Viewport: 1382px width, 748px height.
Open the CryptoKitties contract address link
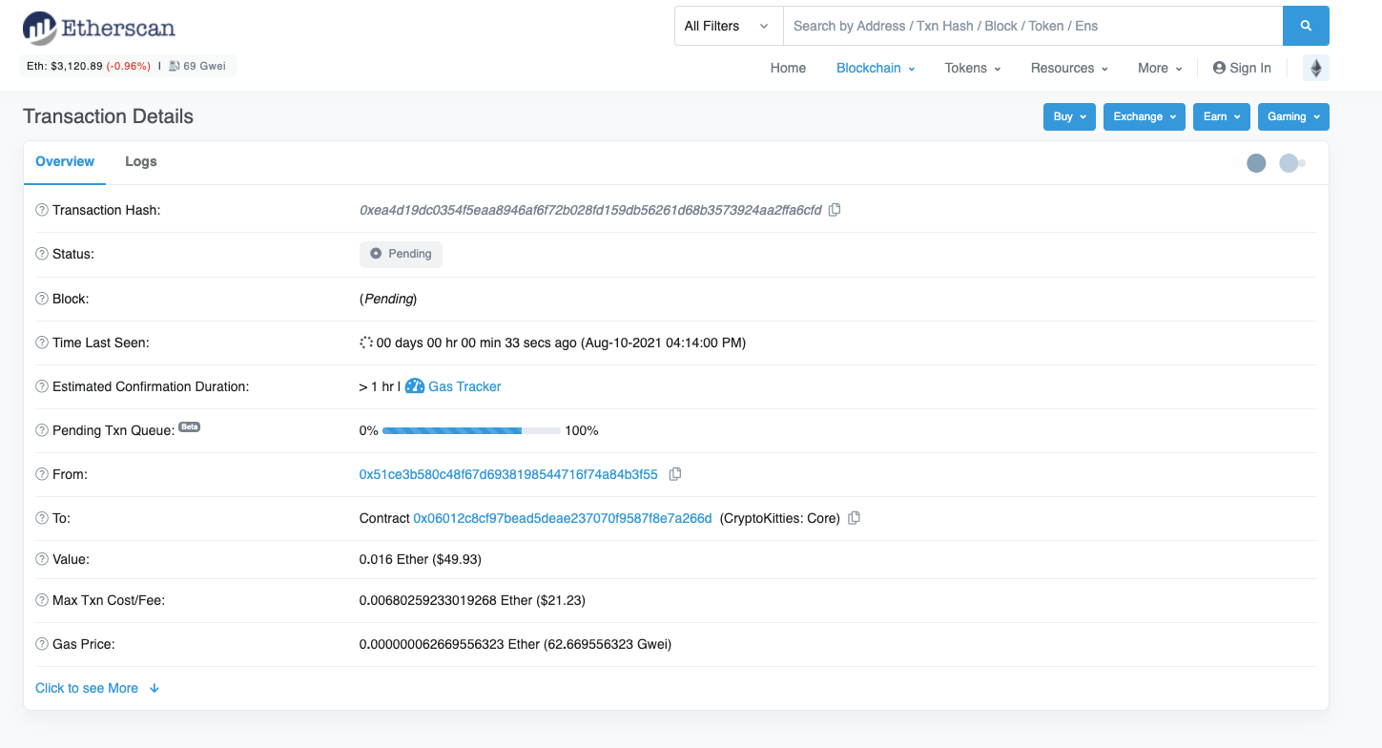click(x=563, y=518)
